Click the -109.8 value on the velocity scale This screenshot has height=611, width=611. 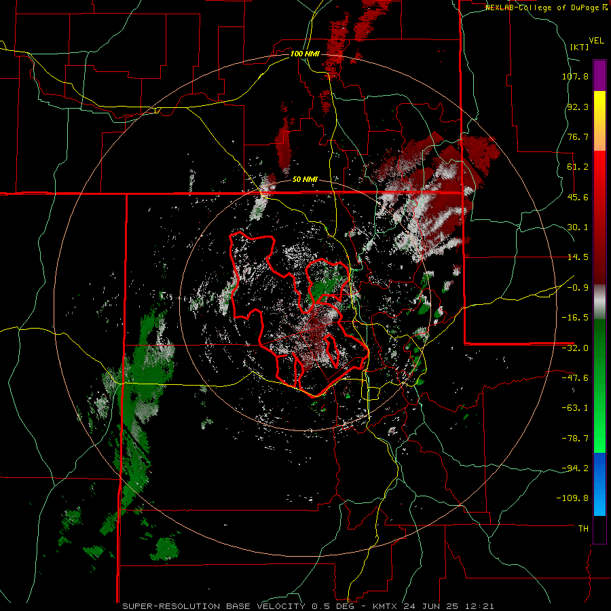573,498
